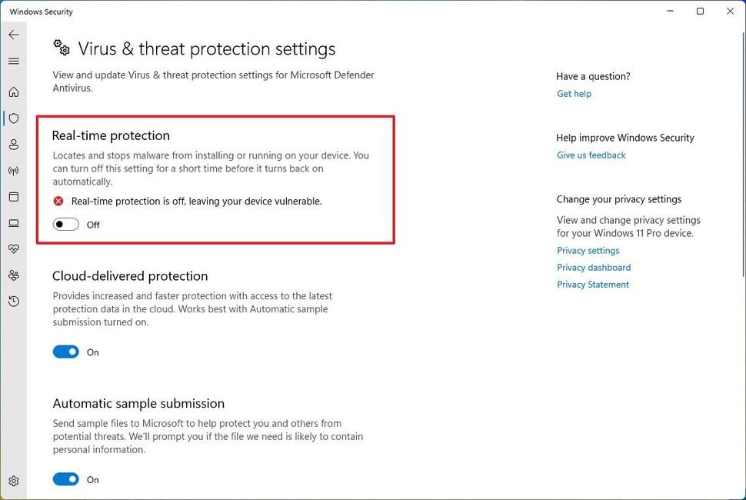Open the Get help link
Image resolution: width=746 pixels, height=500 pixels.
(x=574, y=93)
